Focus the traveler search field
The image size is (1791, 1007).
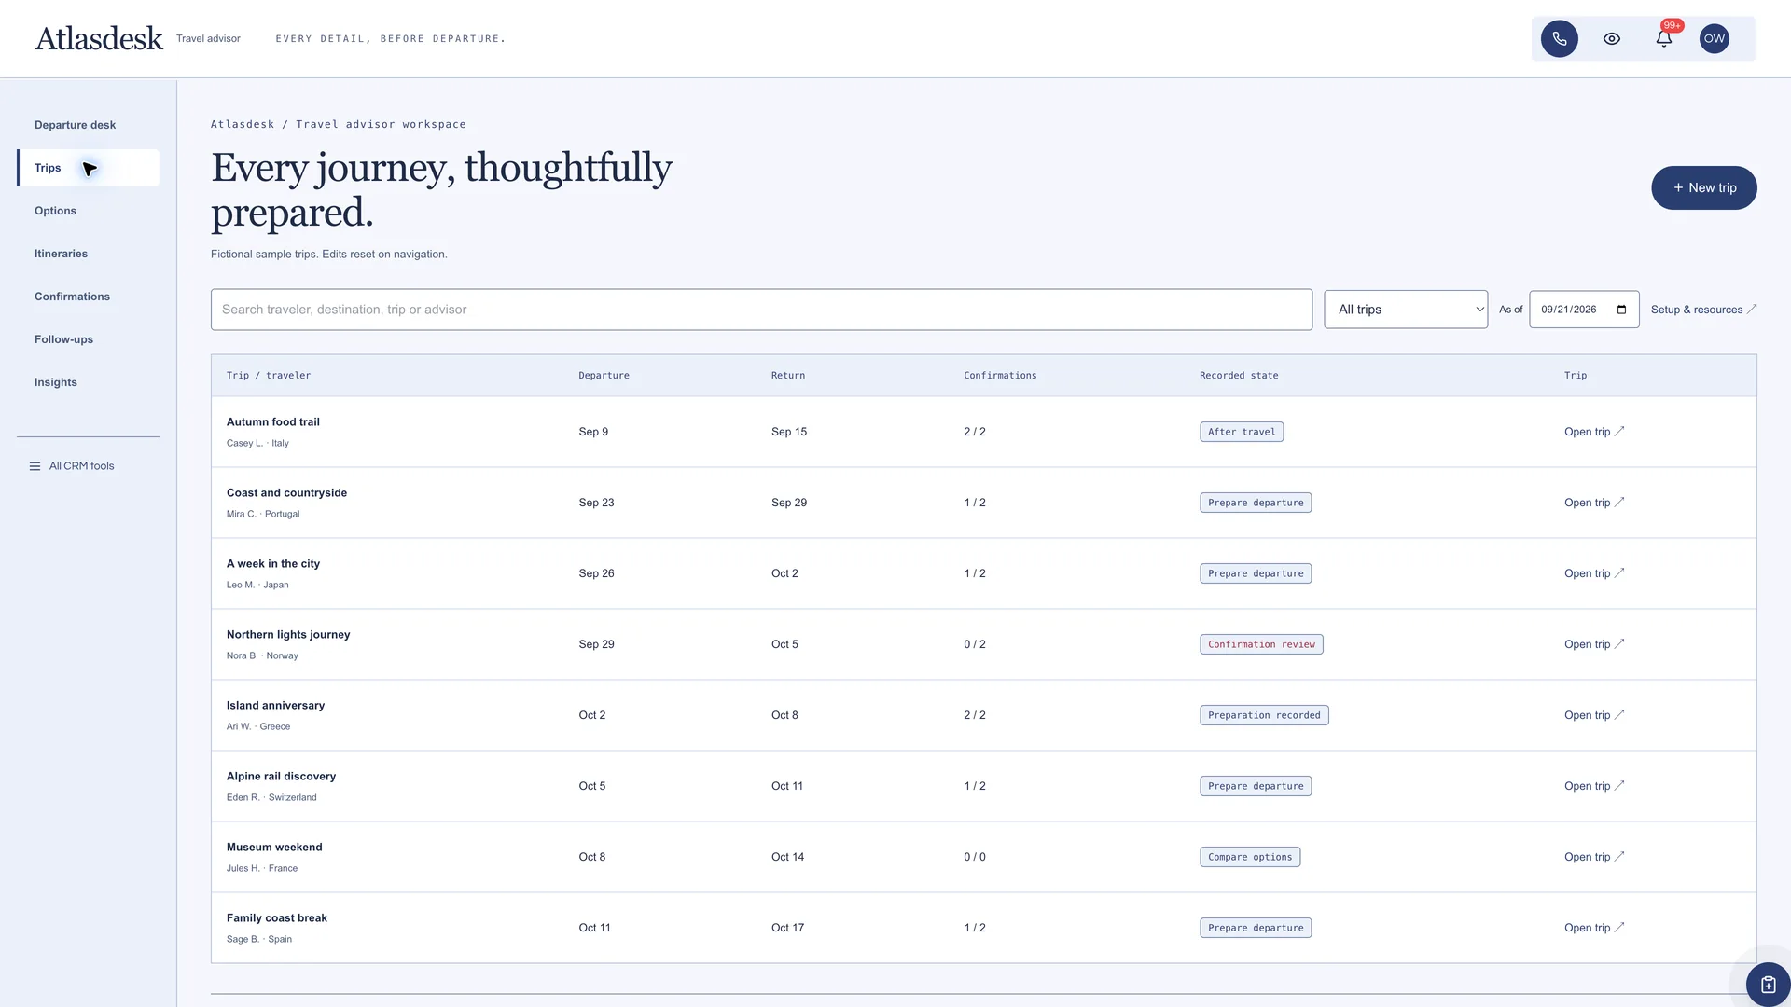click(761, 310)
